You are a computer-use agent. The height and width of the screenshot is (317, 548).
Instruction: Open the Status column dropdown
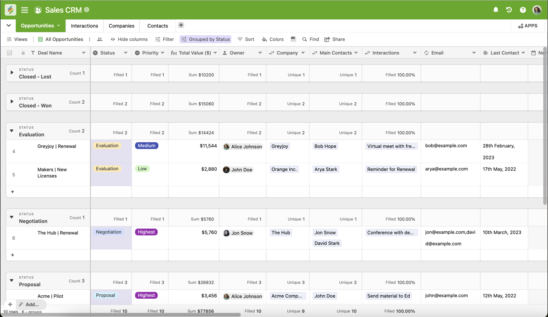coord(126,53)
